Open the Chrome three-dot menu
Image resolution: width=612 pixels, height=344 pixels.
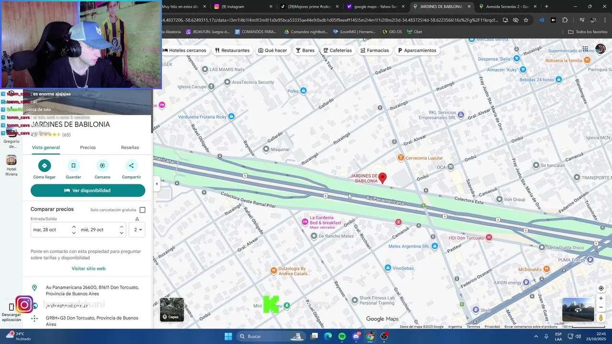tap(605, 20)
